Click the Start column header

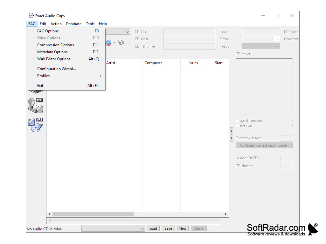(x=218, y=63)
